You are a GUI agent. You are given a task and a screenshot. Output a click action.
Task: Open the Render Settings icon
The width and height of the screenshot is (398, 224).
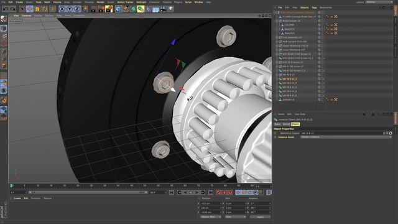(x=109, y=9)
